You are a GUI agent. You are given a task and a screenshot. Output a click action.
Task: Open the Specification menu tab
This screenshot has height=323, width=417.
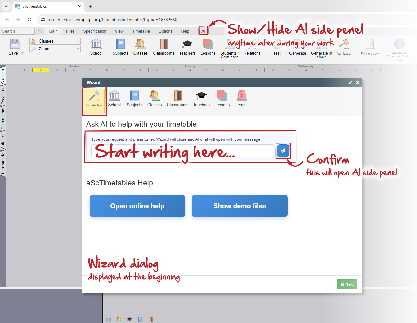click(95, 31)
